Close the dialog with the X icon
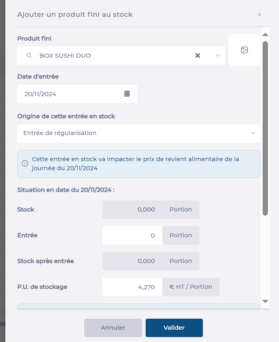Image resolution: width=279 pixels, height=342 pixels. tap(259, 15)
